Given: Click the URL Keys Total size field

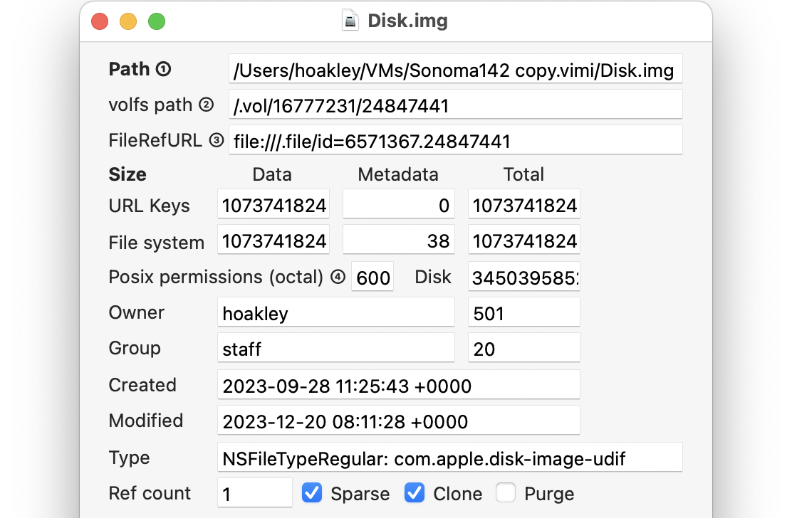Looking at the screenshot, I should (x=524, y=204).
